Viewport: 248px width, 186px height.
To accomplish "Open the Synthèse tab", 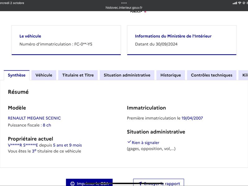I will coord(17,75).
